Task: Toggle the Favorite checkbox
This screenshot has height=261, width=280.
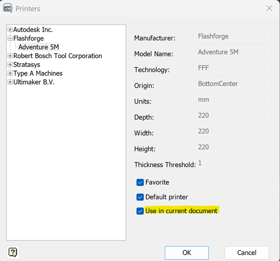Action: (140, 182)
